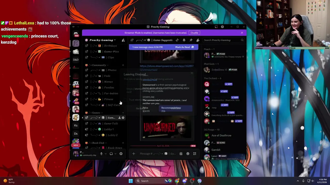The width and height of the screenshot is (330, 185).
Task: Open gift icon in message bar
Action: pyautogui.click(x=181, y=154)
